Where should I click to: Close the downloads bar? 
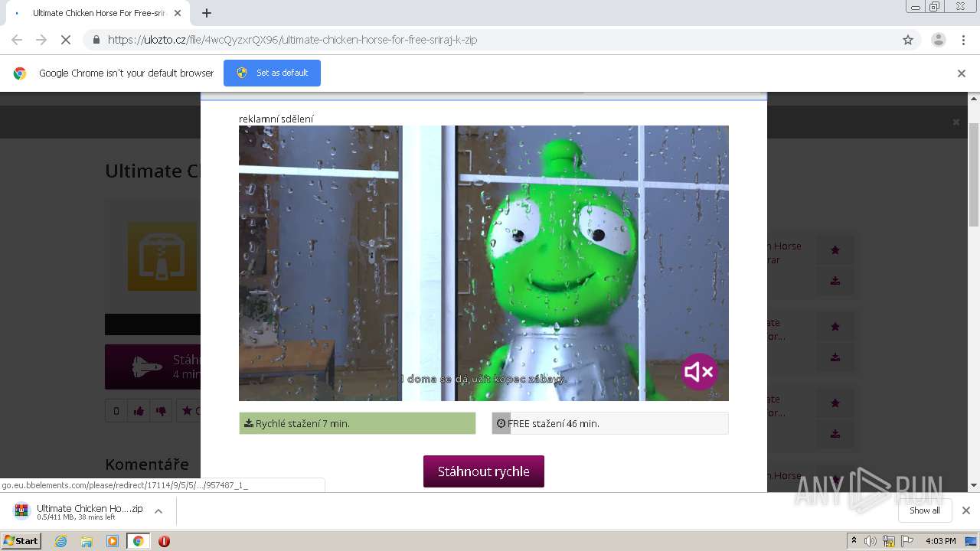[x=966, y=510]
